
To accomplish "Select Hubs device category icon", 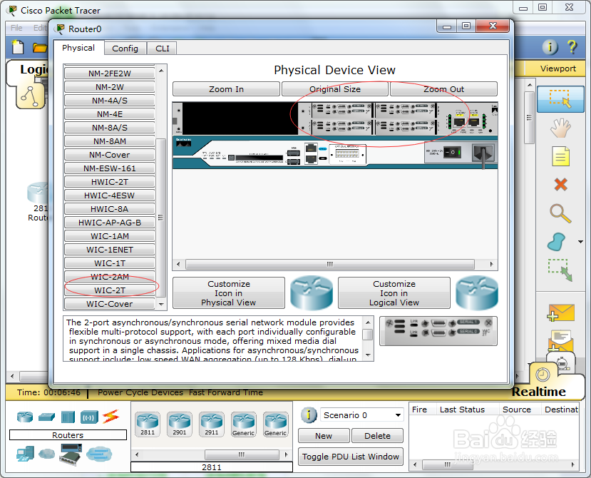I will pos(68,417).
